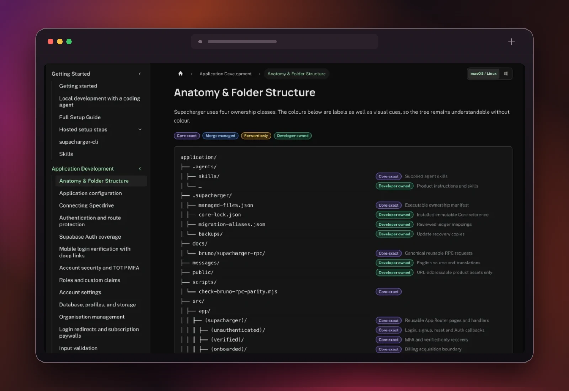Open Supabase Auth coverage page
Screen dimensions: 569x391
90,237
